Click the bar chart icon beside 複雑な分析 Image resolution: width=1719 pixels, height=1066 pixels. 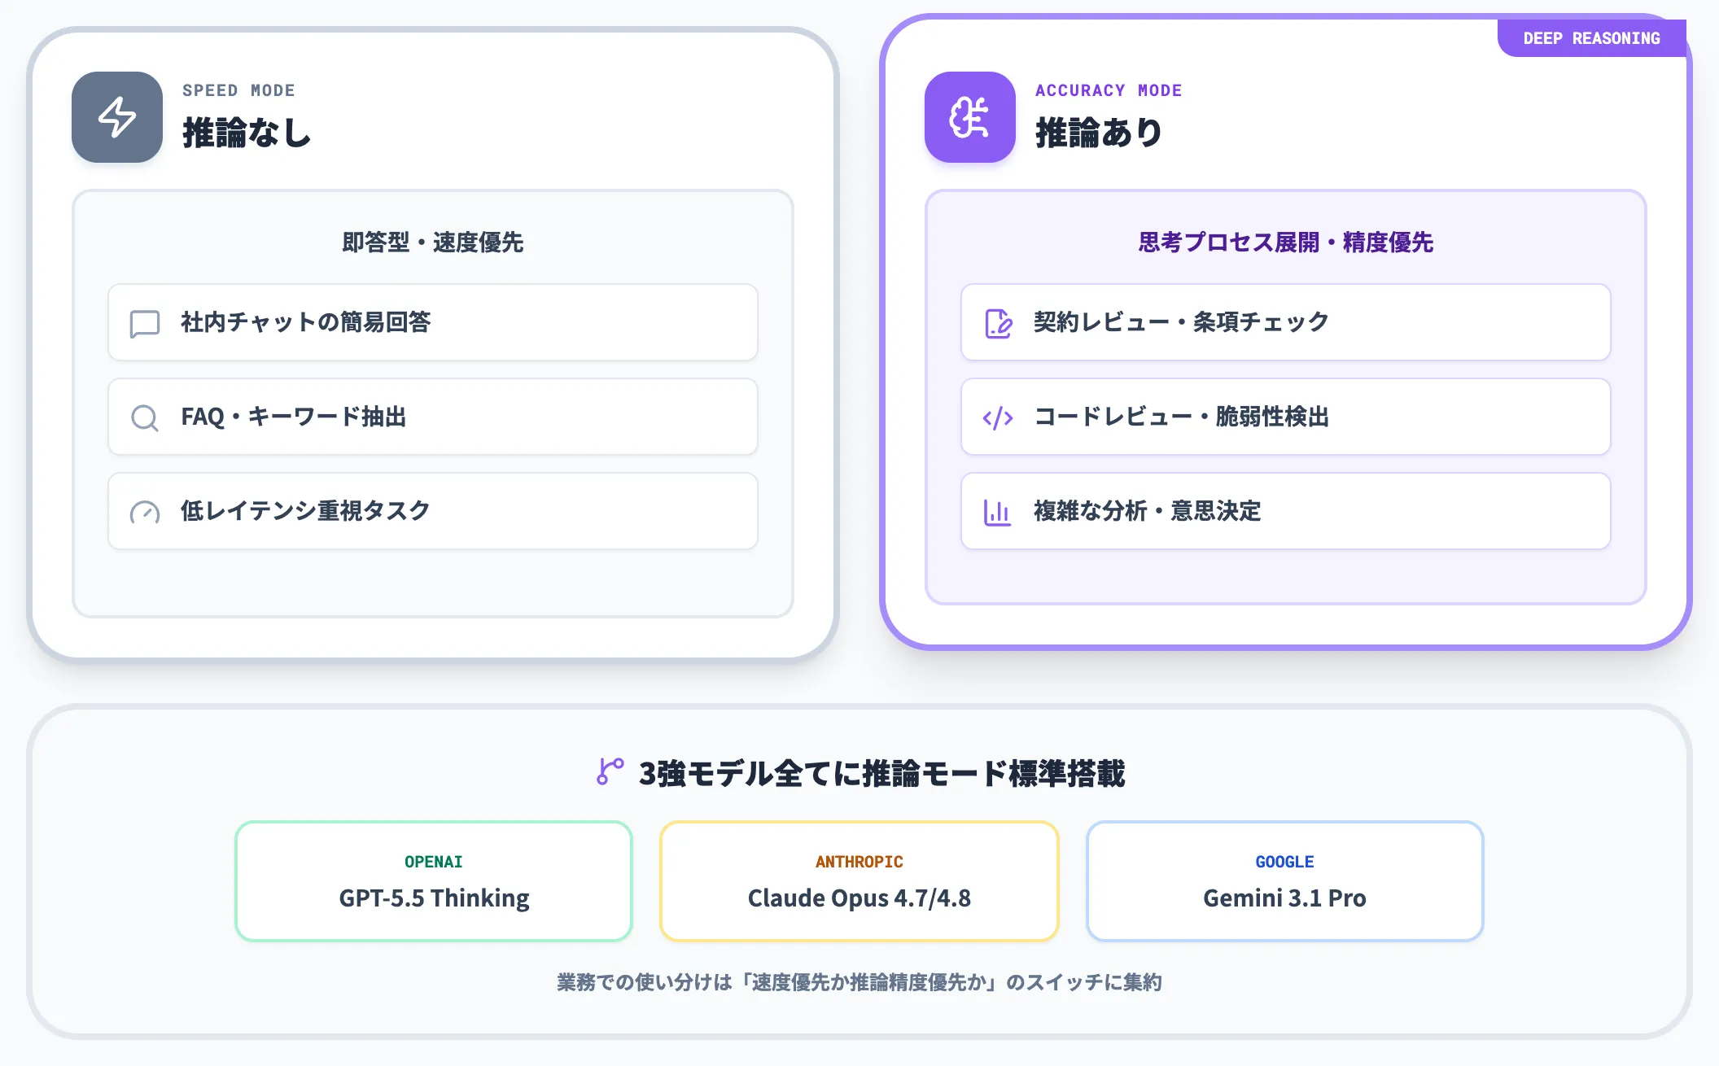[998, 512]
